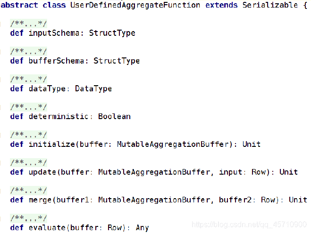The width and height of the screenshot is (311, 233).
Task: Click the input parameter in update
Action: coord(230,172)
